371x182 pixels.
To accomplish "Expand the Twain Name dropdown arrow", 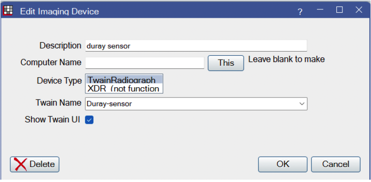I will click(x=302, y=104).
